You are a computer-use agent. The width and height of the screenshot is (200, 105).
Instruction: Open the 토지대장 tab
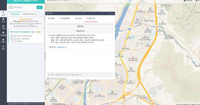51,18
